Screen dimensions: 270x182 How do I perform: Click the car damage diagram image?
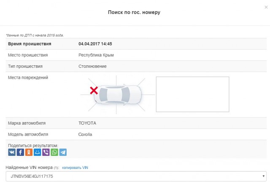[x=118, y=94]
